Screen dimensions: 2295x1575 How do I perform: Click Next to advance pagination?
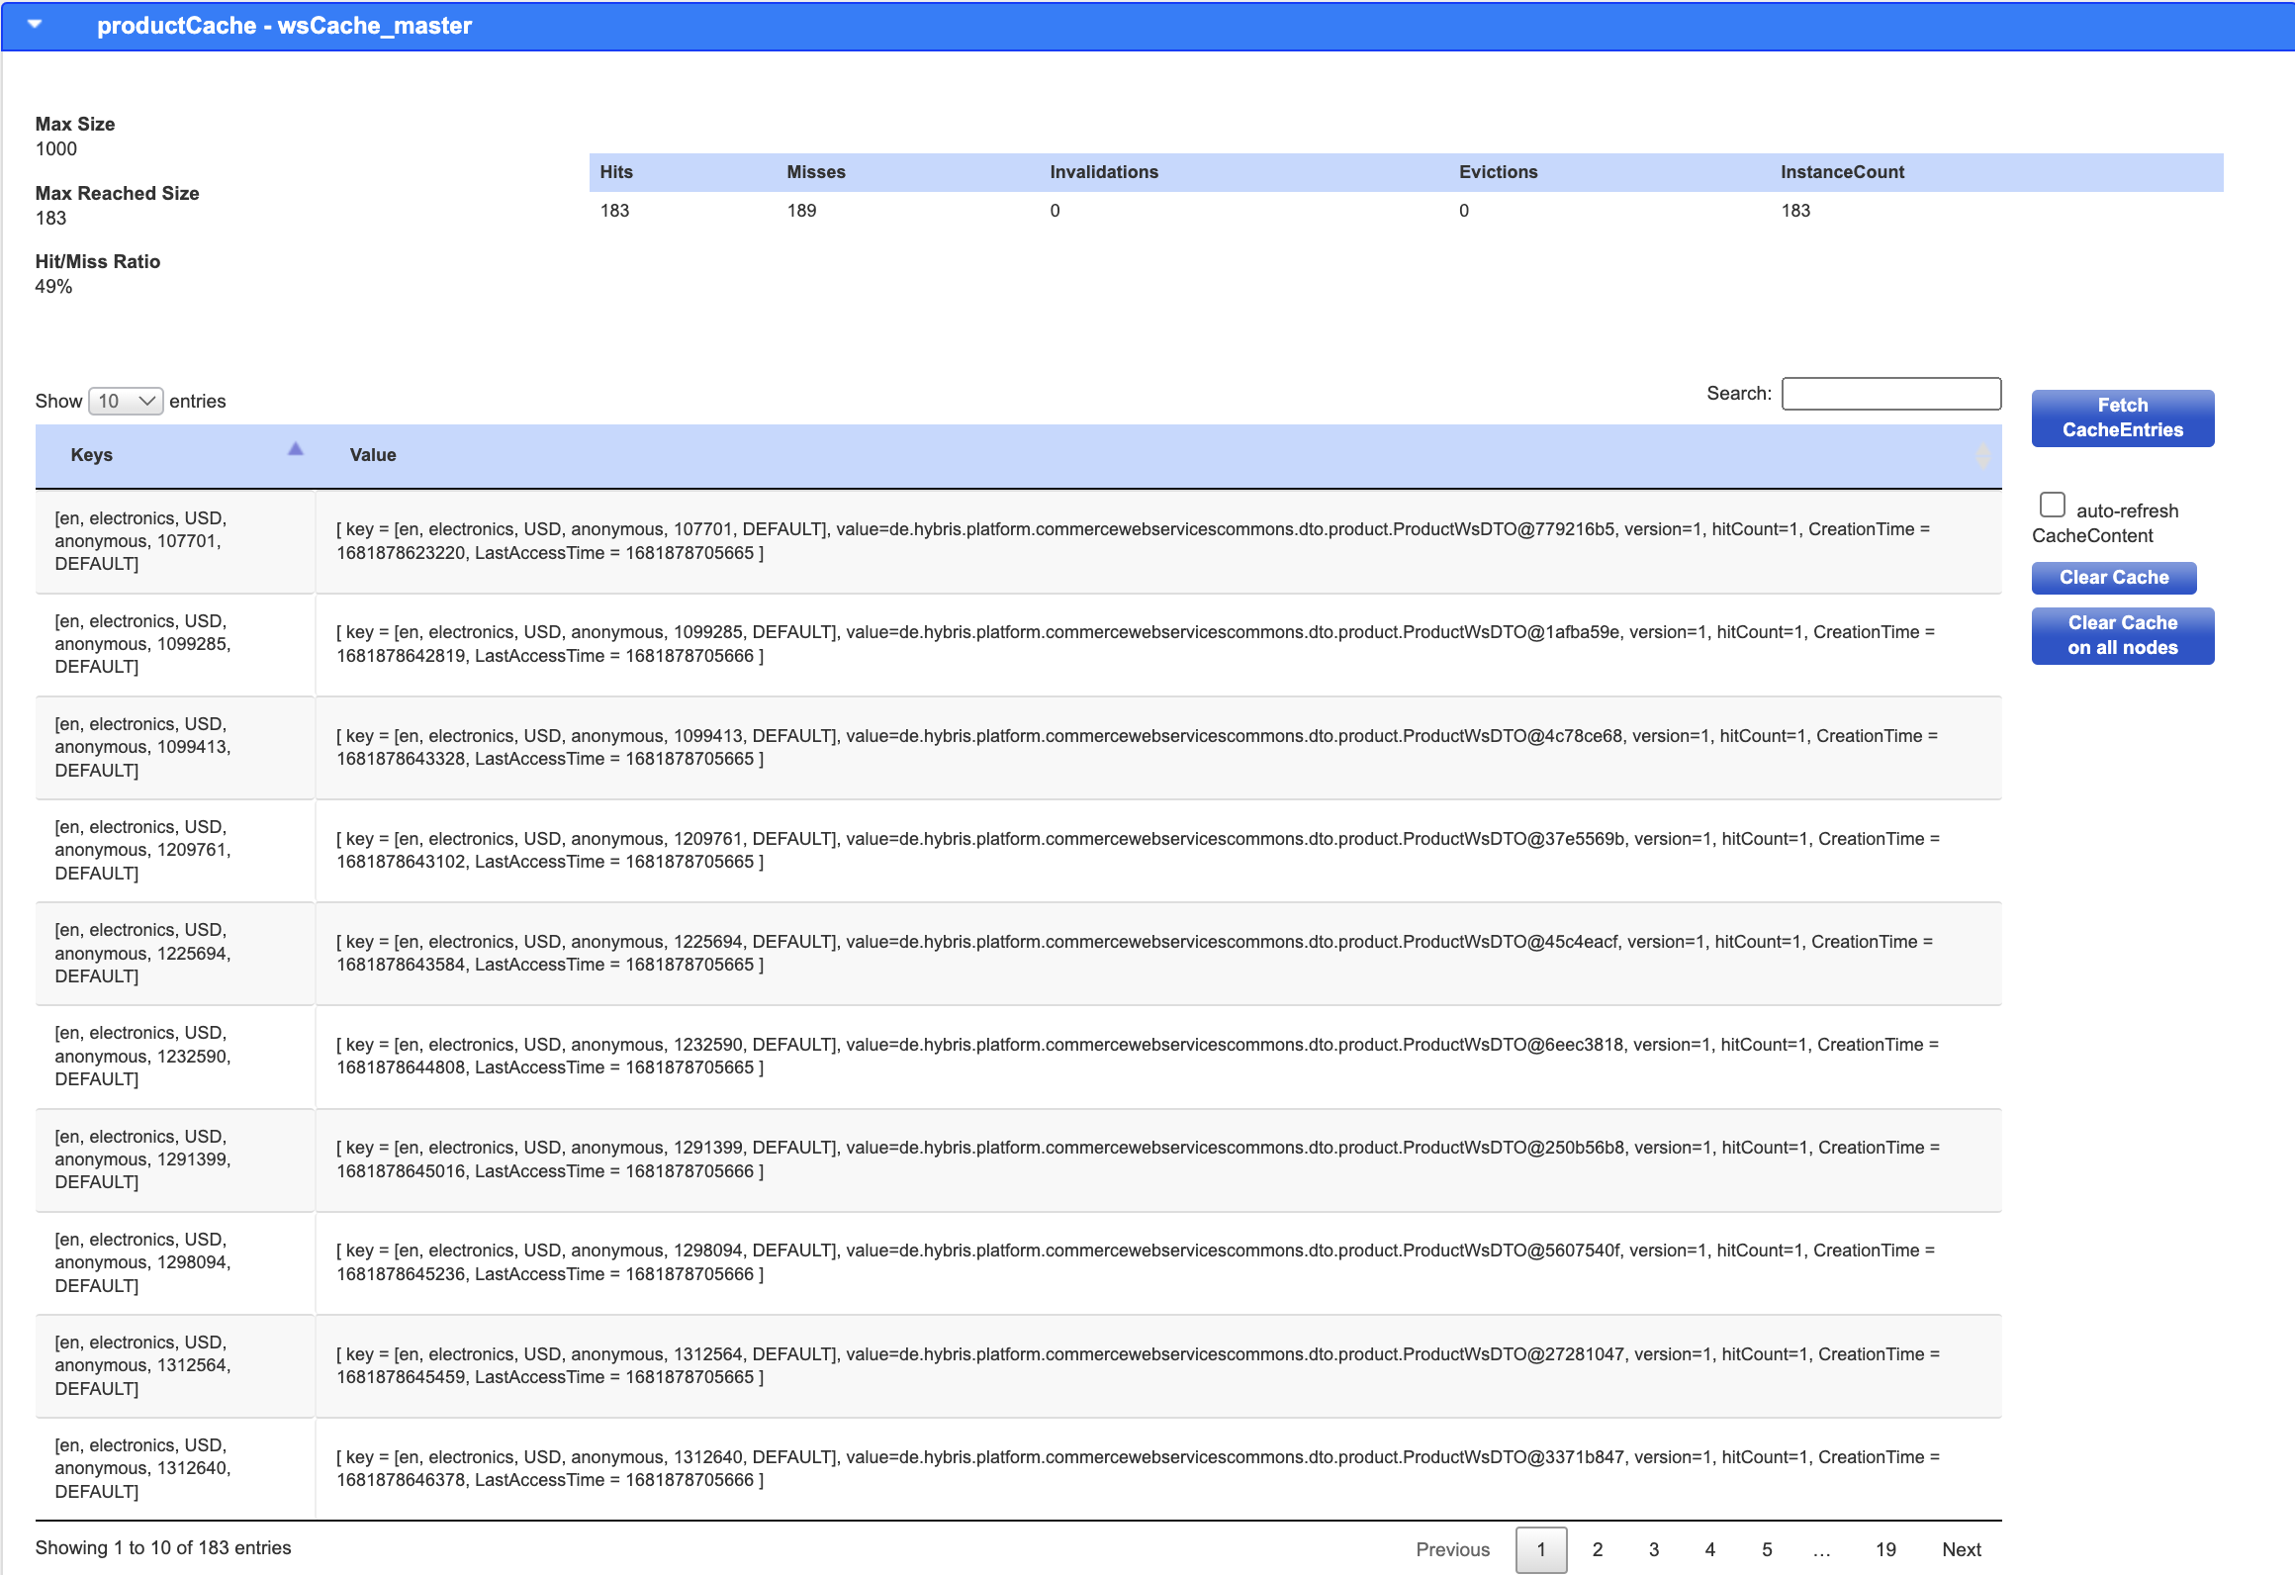pyautogui.click(x=1961, y=1549)
